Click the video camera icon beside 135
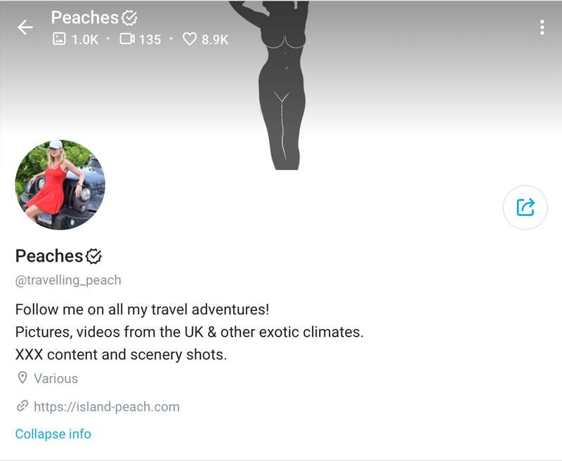 (x=127, y=39)
